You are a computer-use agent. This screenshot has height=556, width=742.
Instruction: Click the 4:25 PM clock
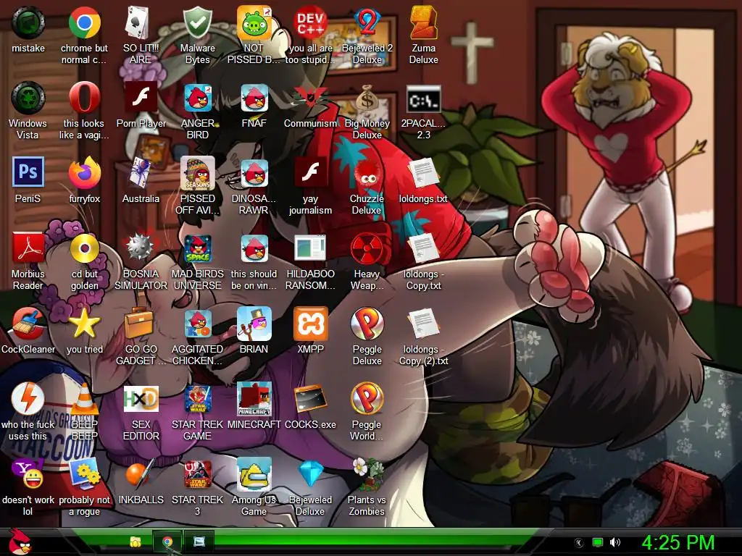tap(678, 542)
